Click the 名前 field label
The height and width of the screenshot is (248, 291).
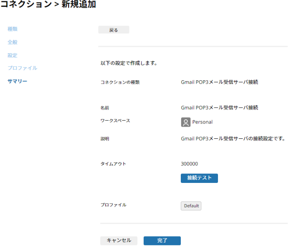pyautogui.click(x=105, y=108)
